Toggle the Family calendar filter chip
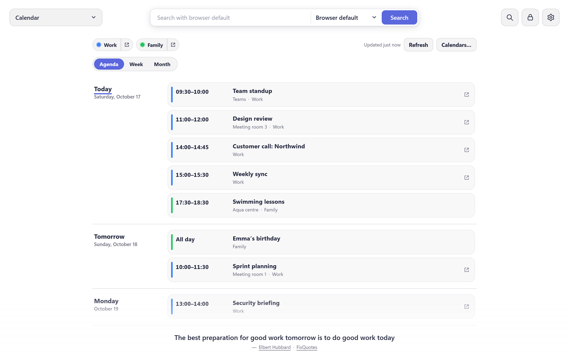 click(152, 45)
